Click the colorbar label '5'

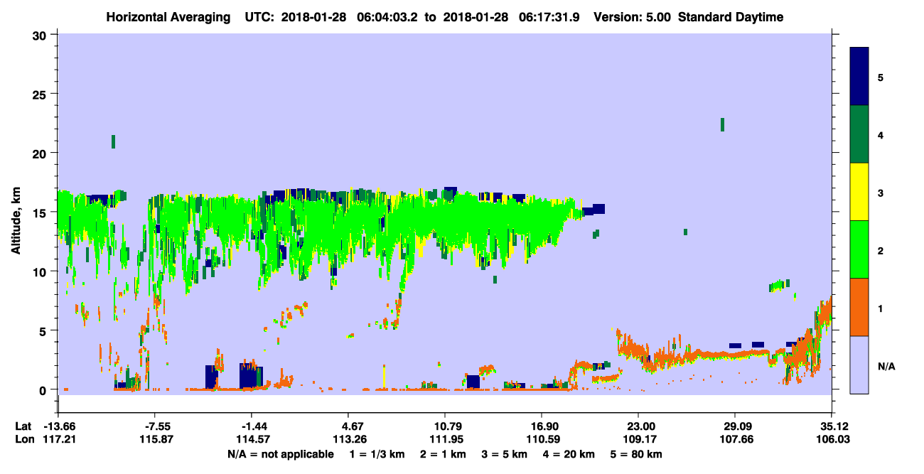pyautogui.click(x=881, y=77)
